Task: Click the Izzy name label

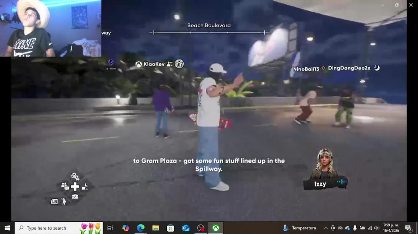Action: point(320,184)
